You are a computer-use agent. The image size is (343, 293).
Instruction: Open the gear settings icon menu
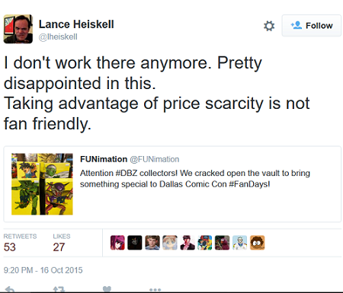pos(269,26)
